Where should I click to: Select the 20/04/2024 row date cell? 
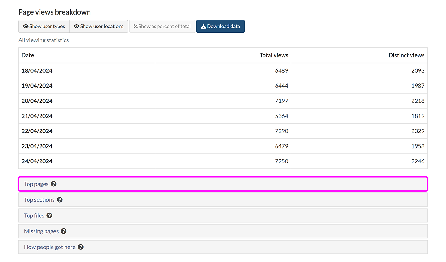[37, 101]
